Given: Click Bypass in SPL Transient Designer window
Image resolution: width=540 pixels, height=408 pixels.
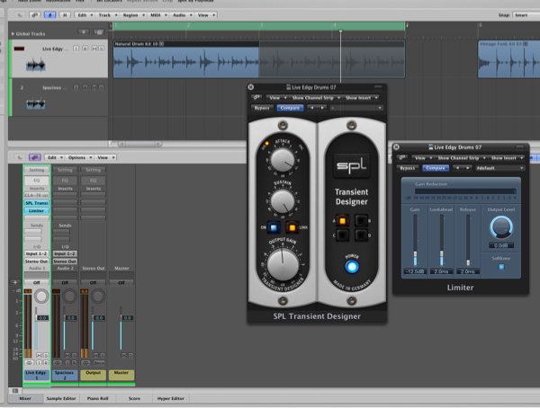Looking at the screenshot, I should click(x=262, y=108).
